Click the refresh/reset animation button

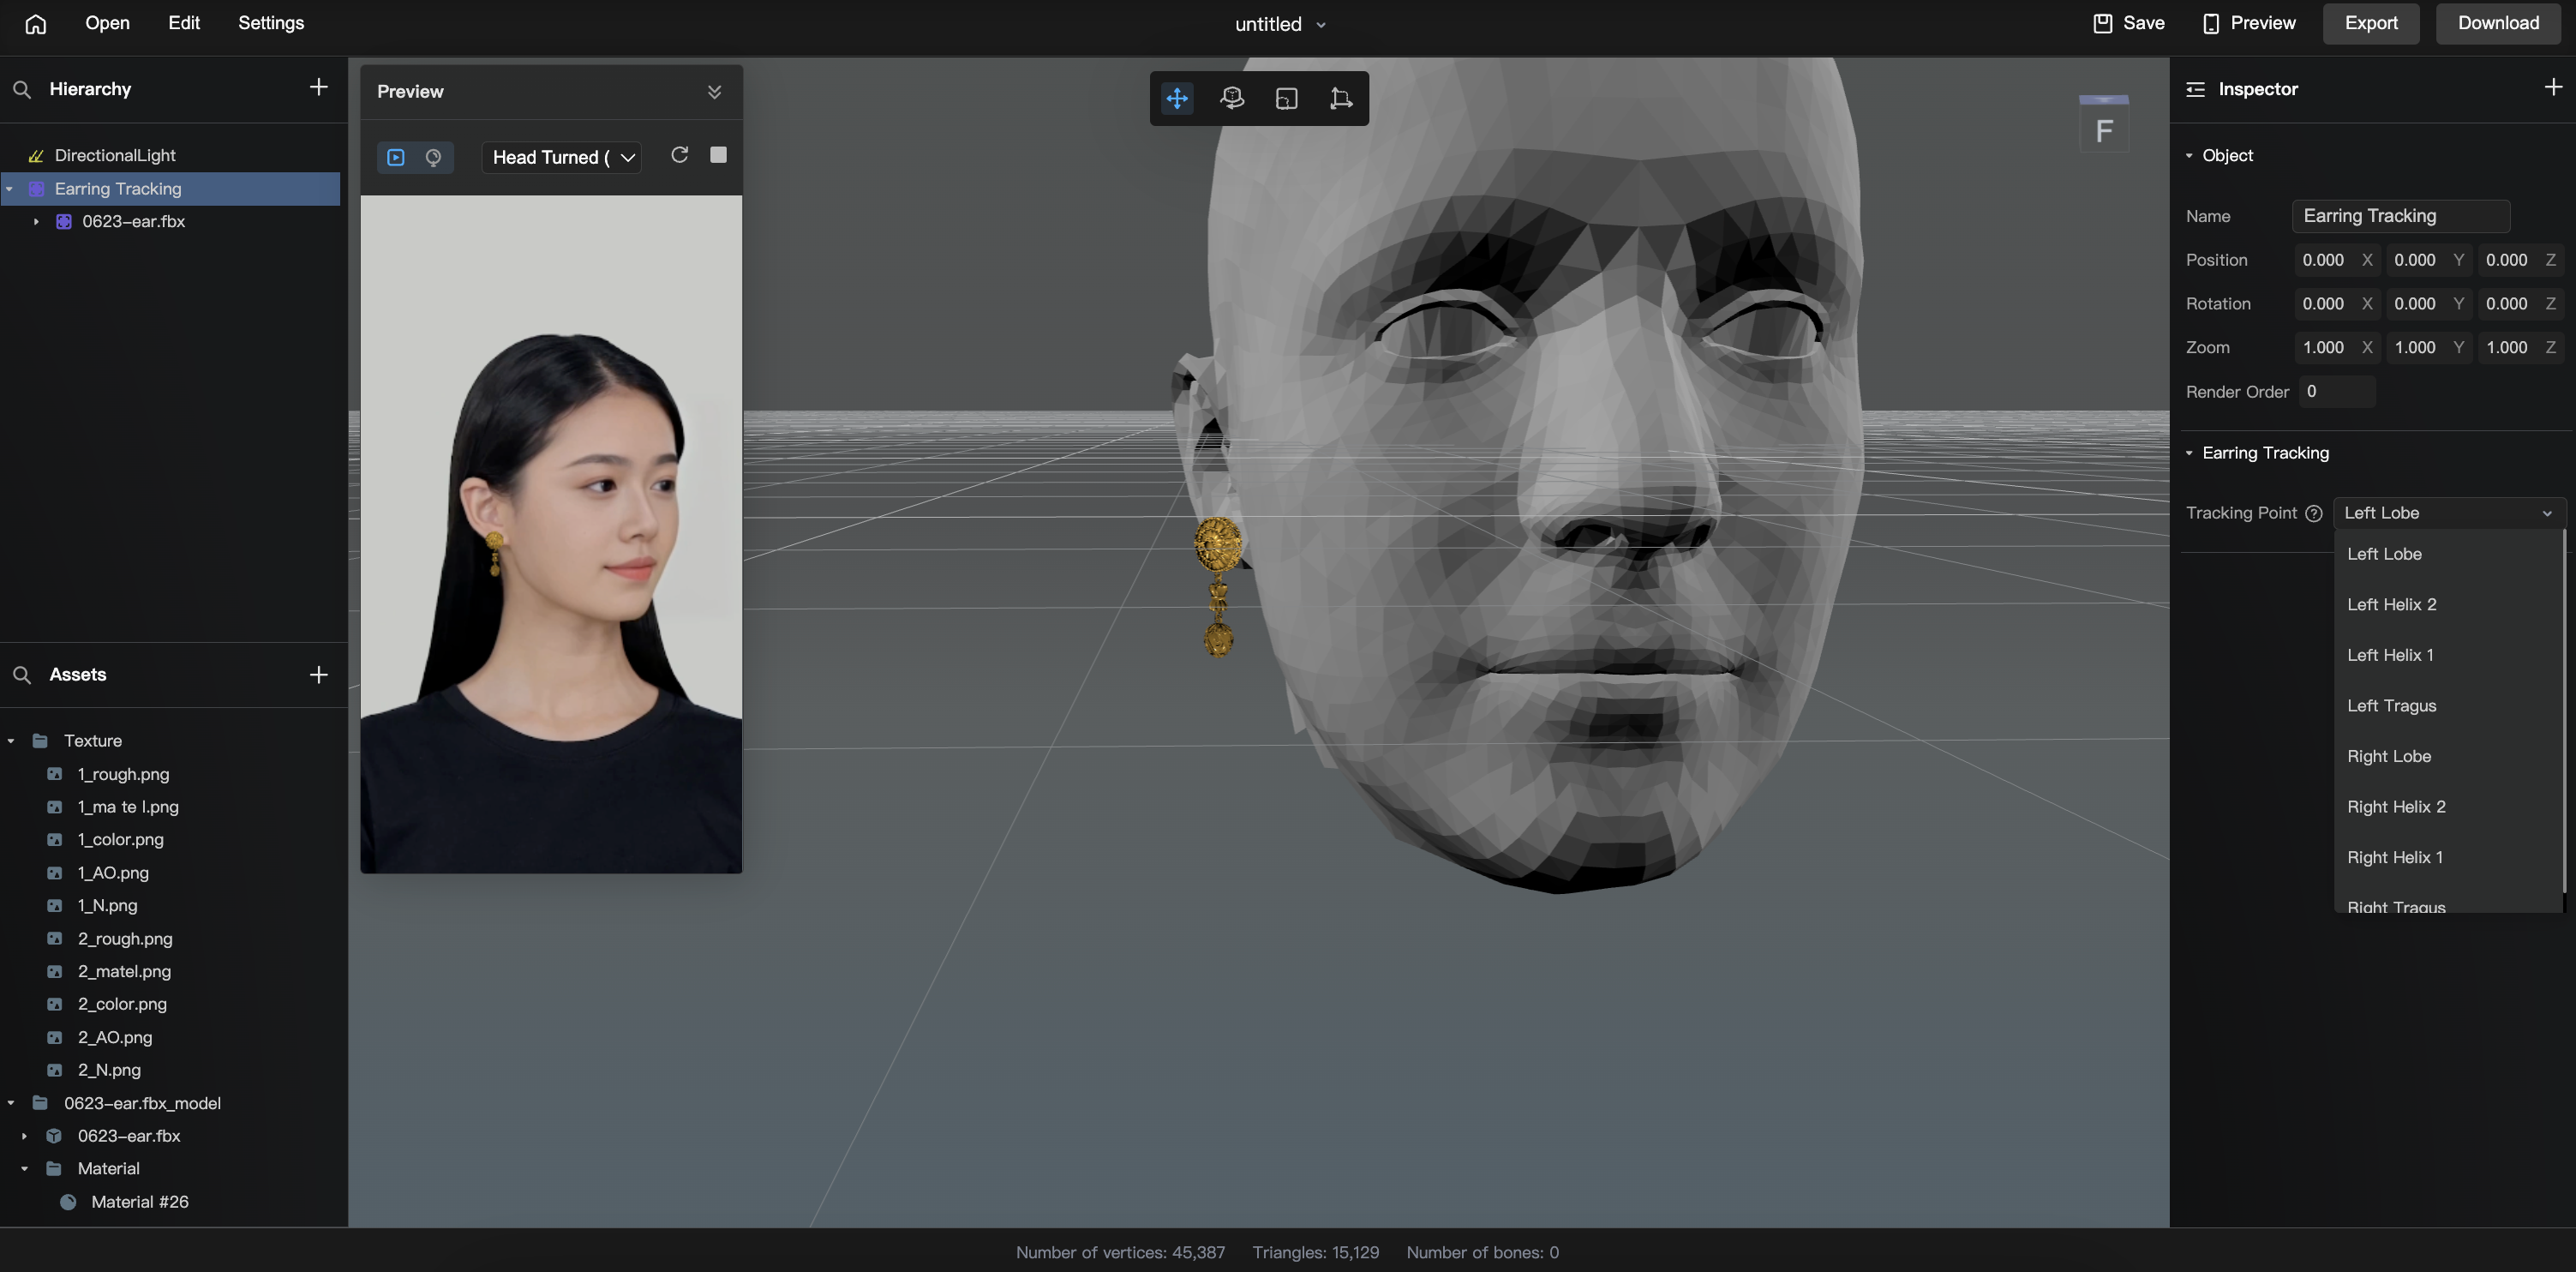click(679, 156)
